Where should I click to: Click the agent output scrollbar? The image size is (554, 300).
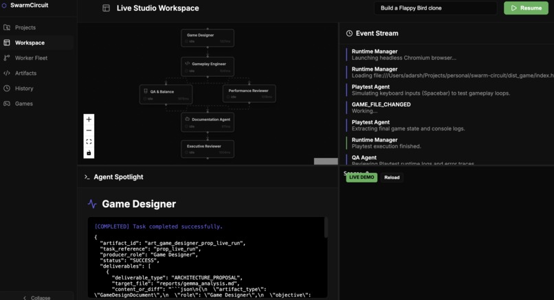pyautogui.click(x=326, y=228)
